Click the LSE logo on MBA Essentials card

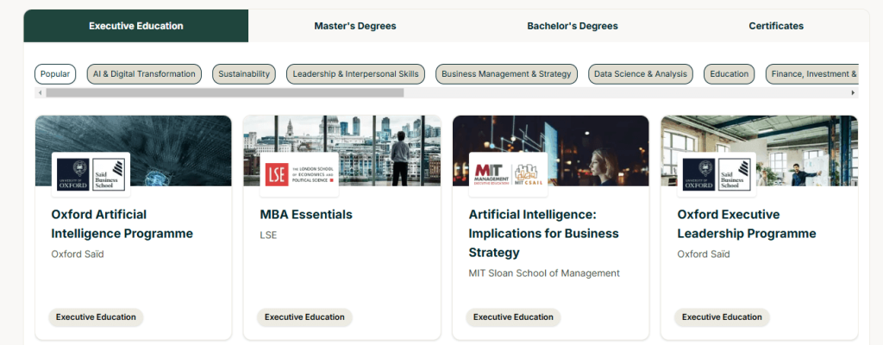(x=299, y=174)
